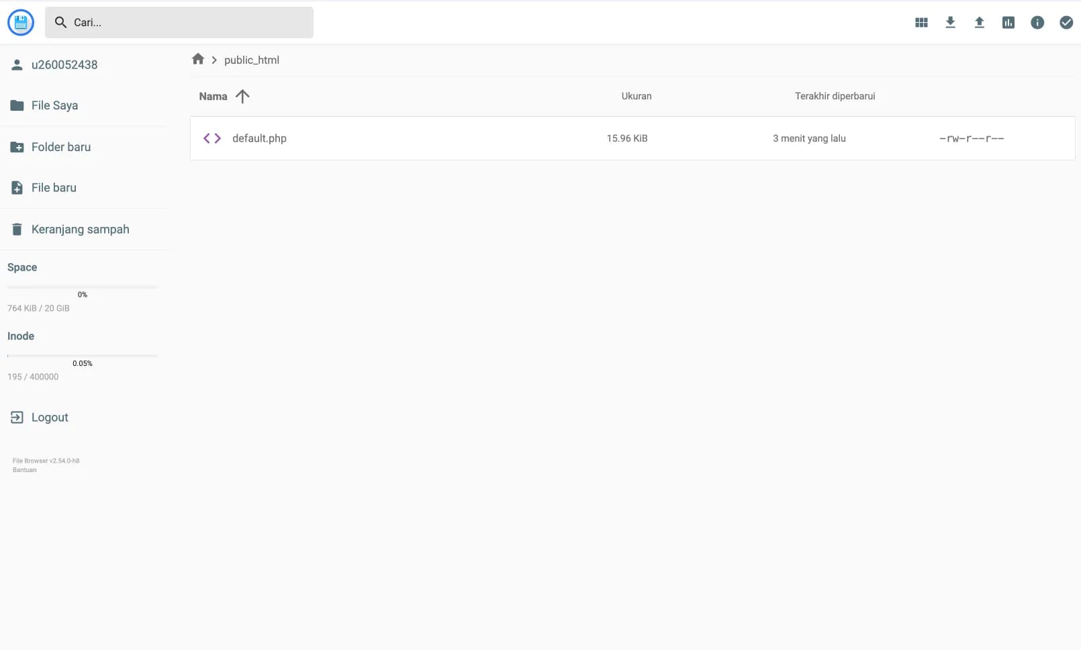Image resolution: width=1081 pixels, height=650 pixels.
Task: Show file info with the info icon
Action: (x=1037, y=23)
